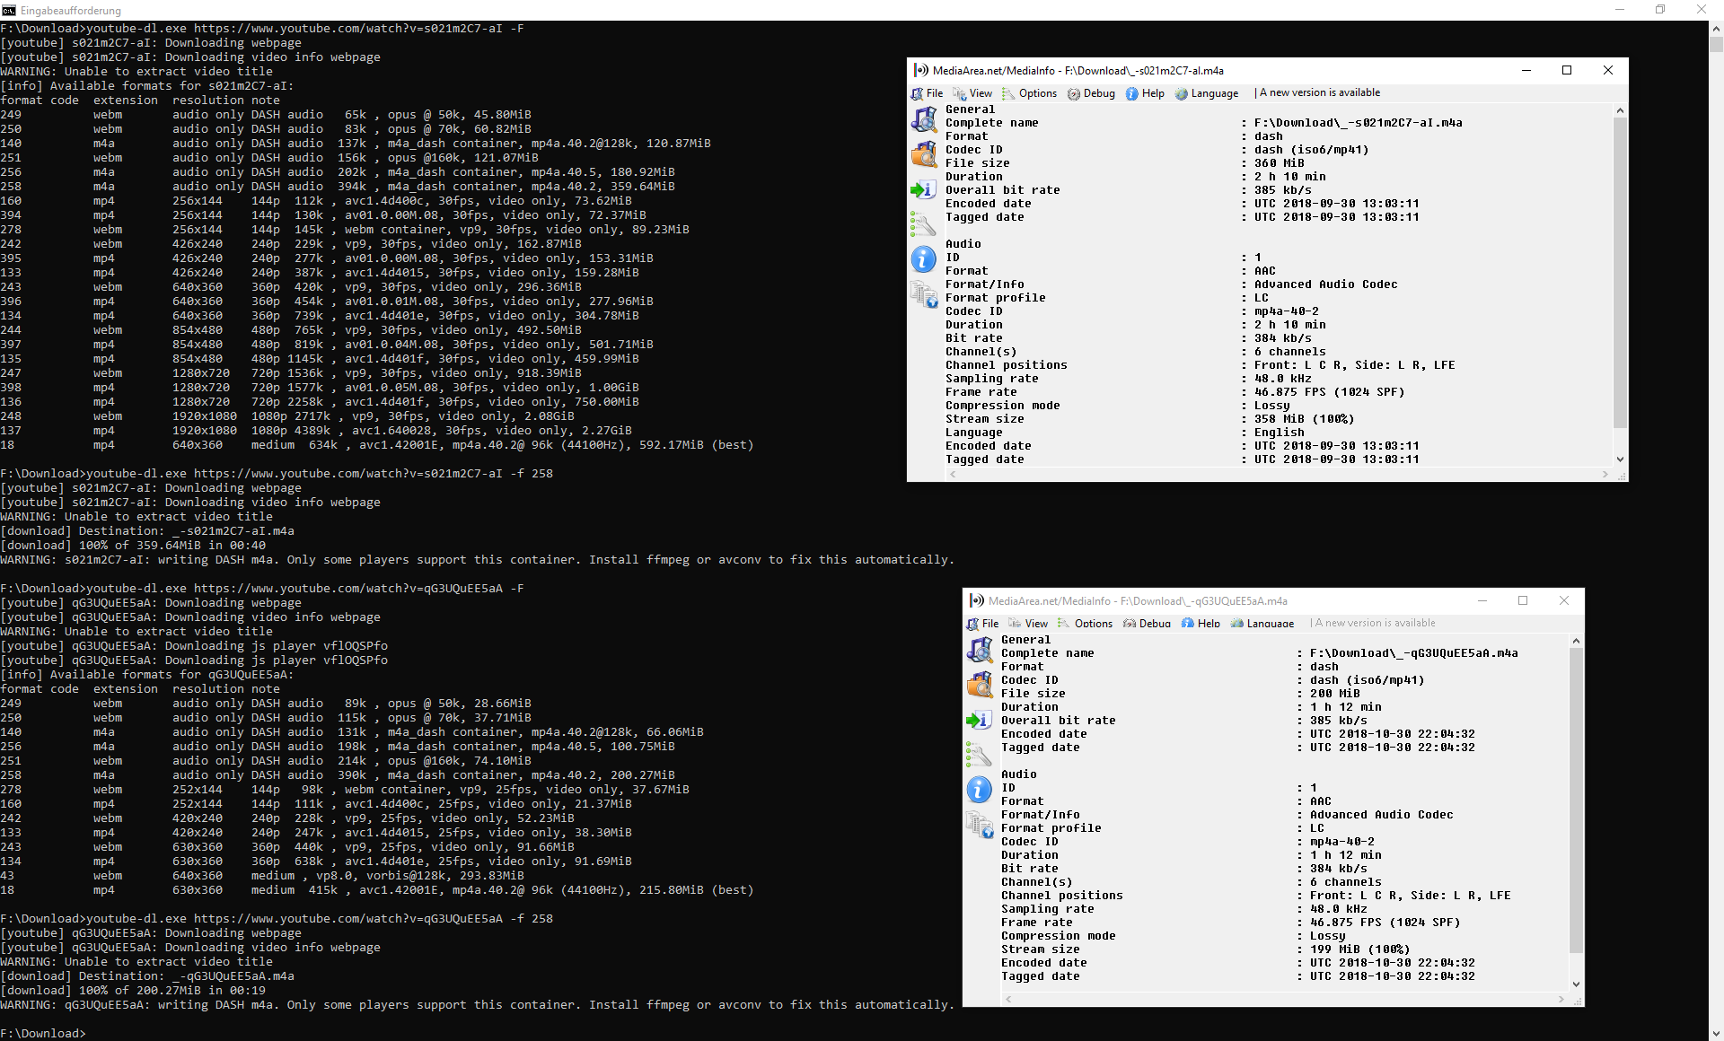Image resolution: width=1724 pixels, height=1041 pixels.
Task: Click 'A new version is available' in upper window
Action: click(x=1319, y=92)
